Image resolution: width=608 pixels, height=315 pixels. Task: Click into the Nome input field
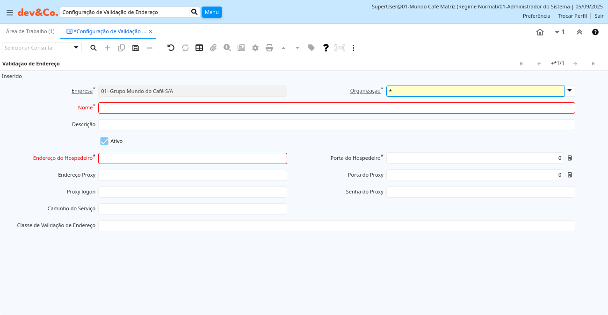pyautogui.click(x=336, y=108)
